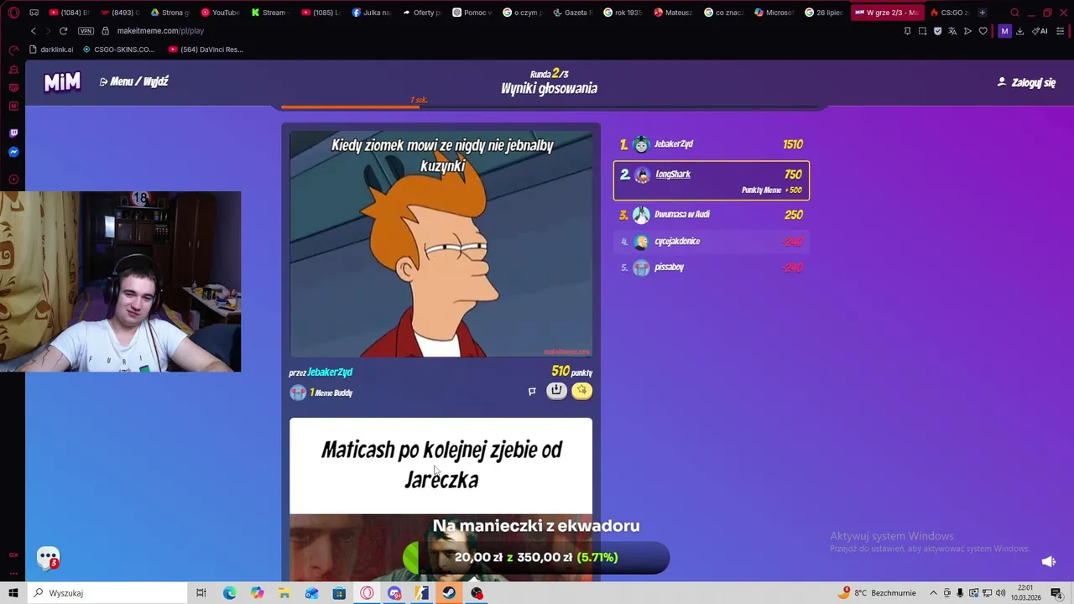Viewport: 1074px width, 604px height.
Task: Switch to the Microsoft tab
Action: 774,13
